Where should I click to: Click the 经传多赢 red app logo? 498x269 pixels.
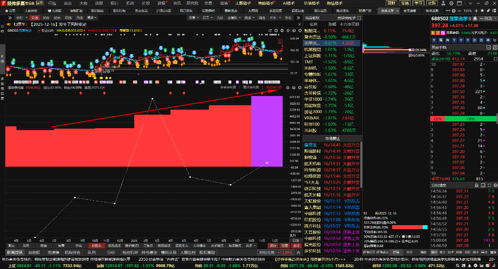pos(4,3)
